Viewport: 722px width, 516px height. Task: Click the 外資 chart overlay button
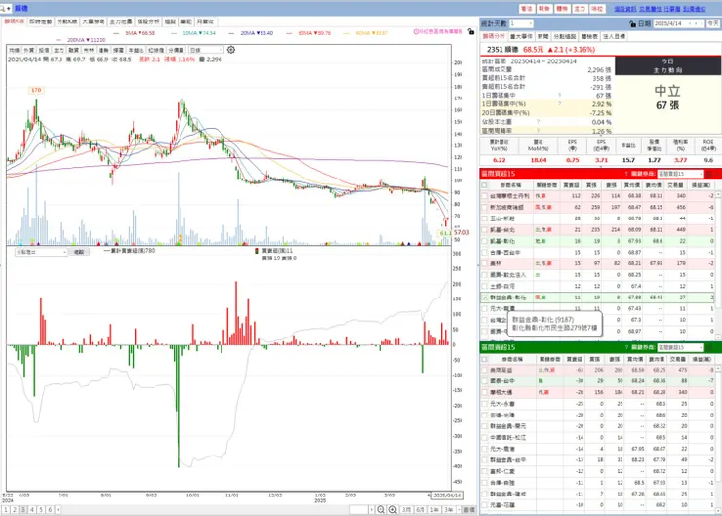point(29,50)
